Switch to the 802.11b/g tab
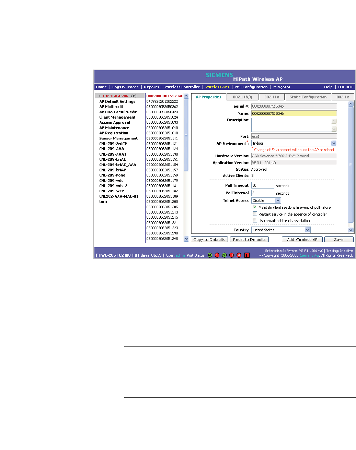 click(242, 97)
